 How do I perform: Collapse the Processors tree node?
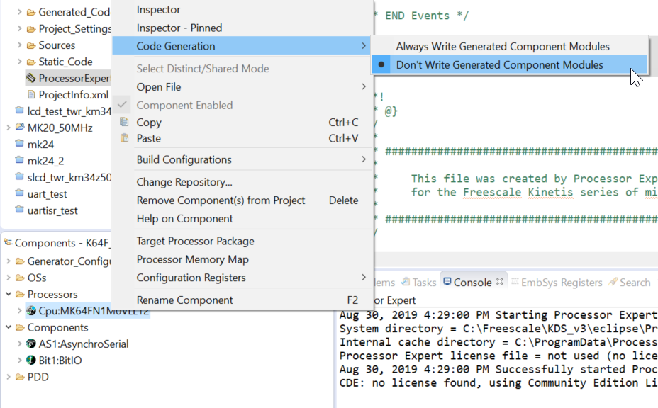pos(8,295)
